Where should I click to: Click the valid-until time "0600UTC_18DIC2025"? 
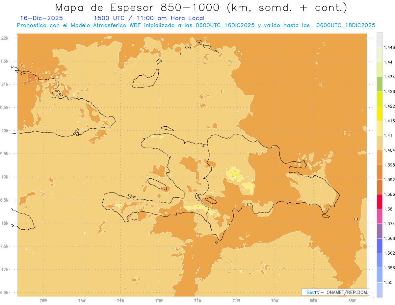pyautogui.click(x=346, y=25)
